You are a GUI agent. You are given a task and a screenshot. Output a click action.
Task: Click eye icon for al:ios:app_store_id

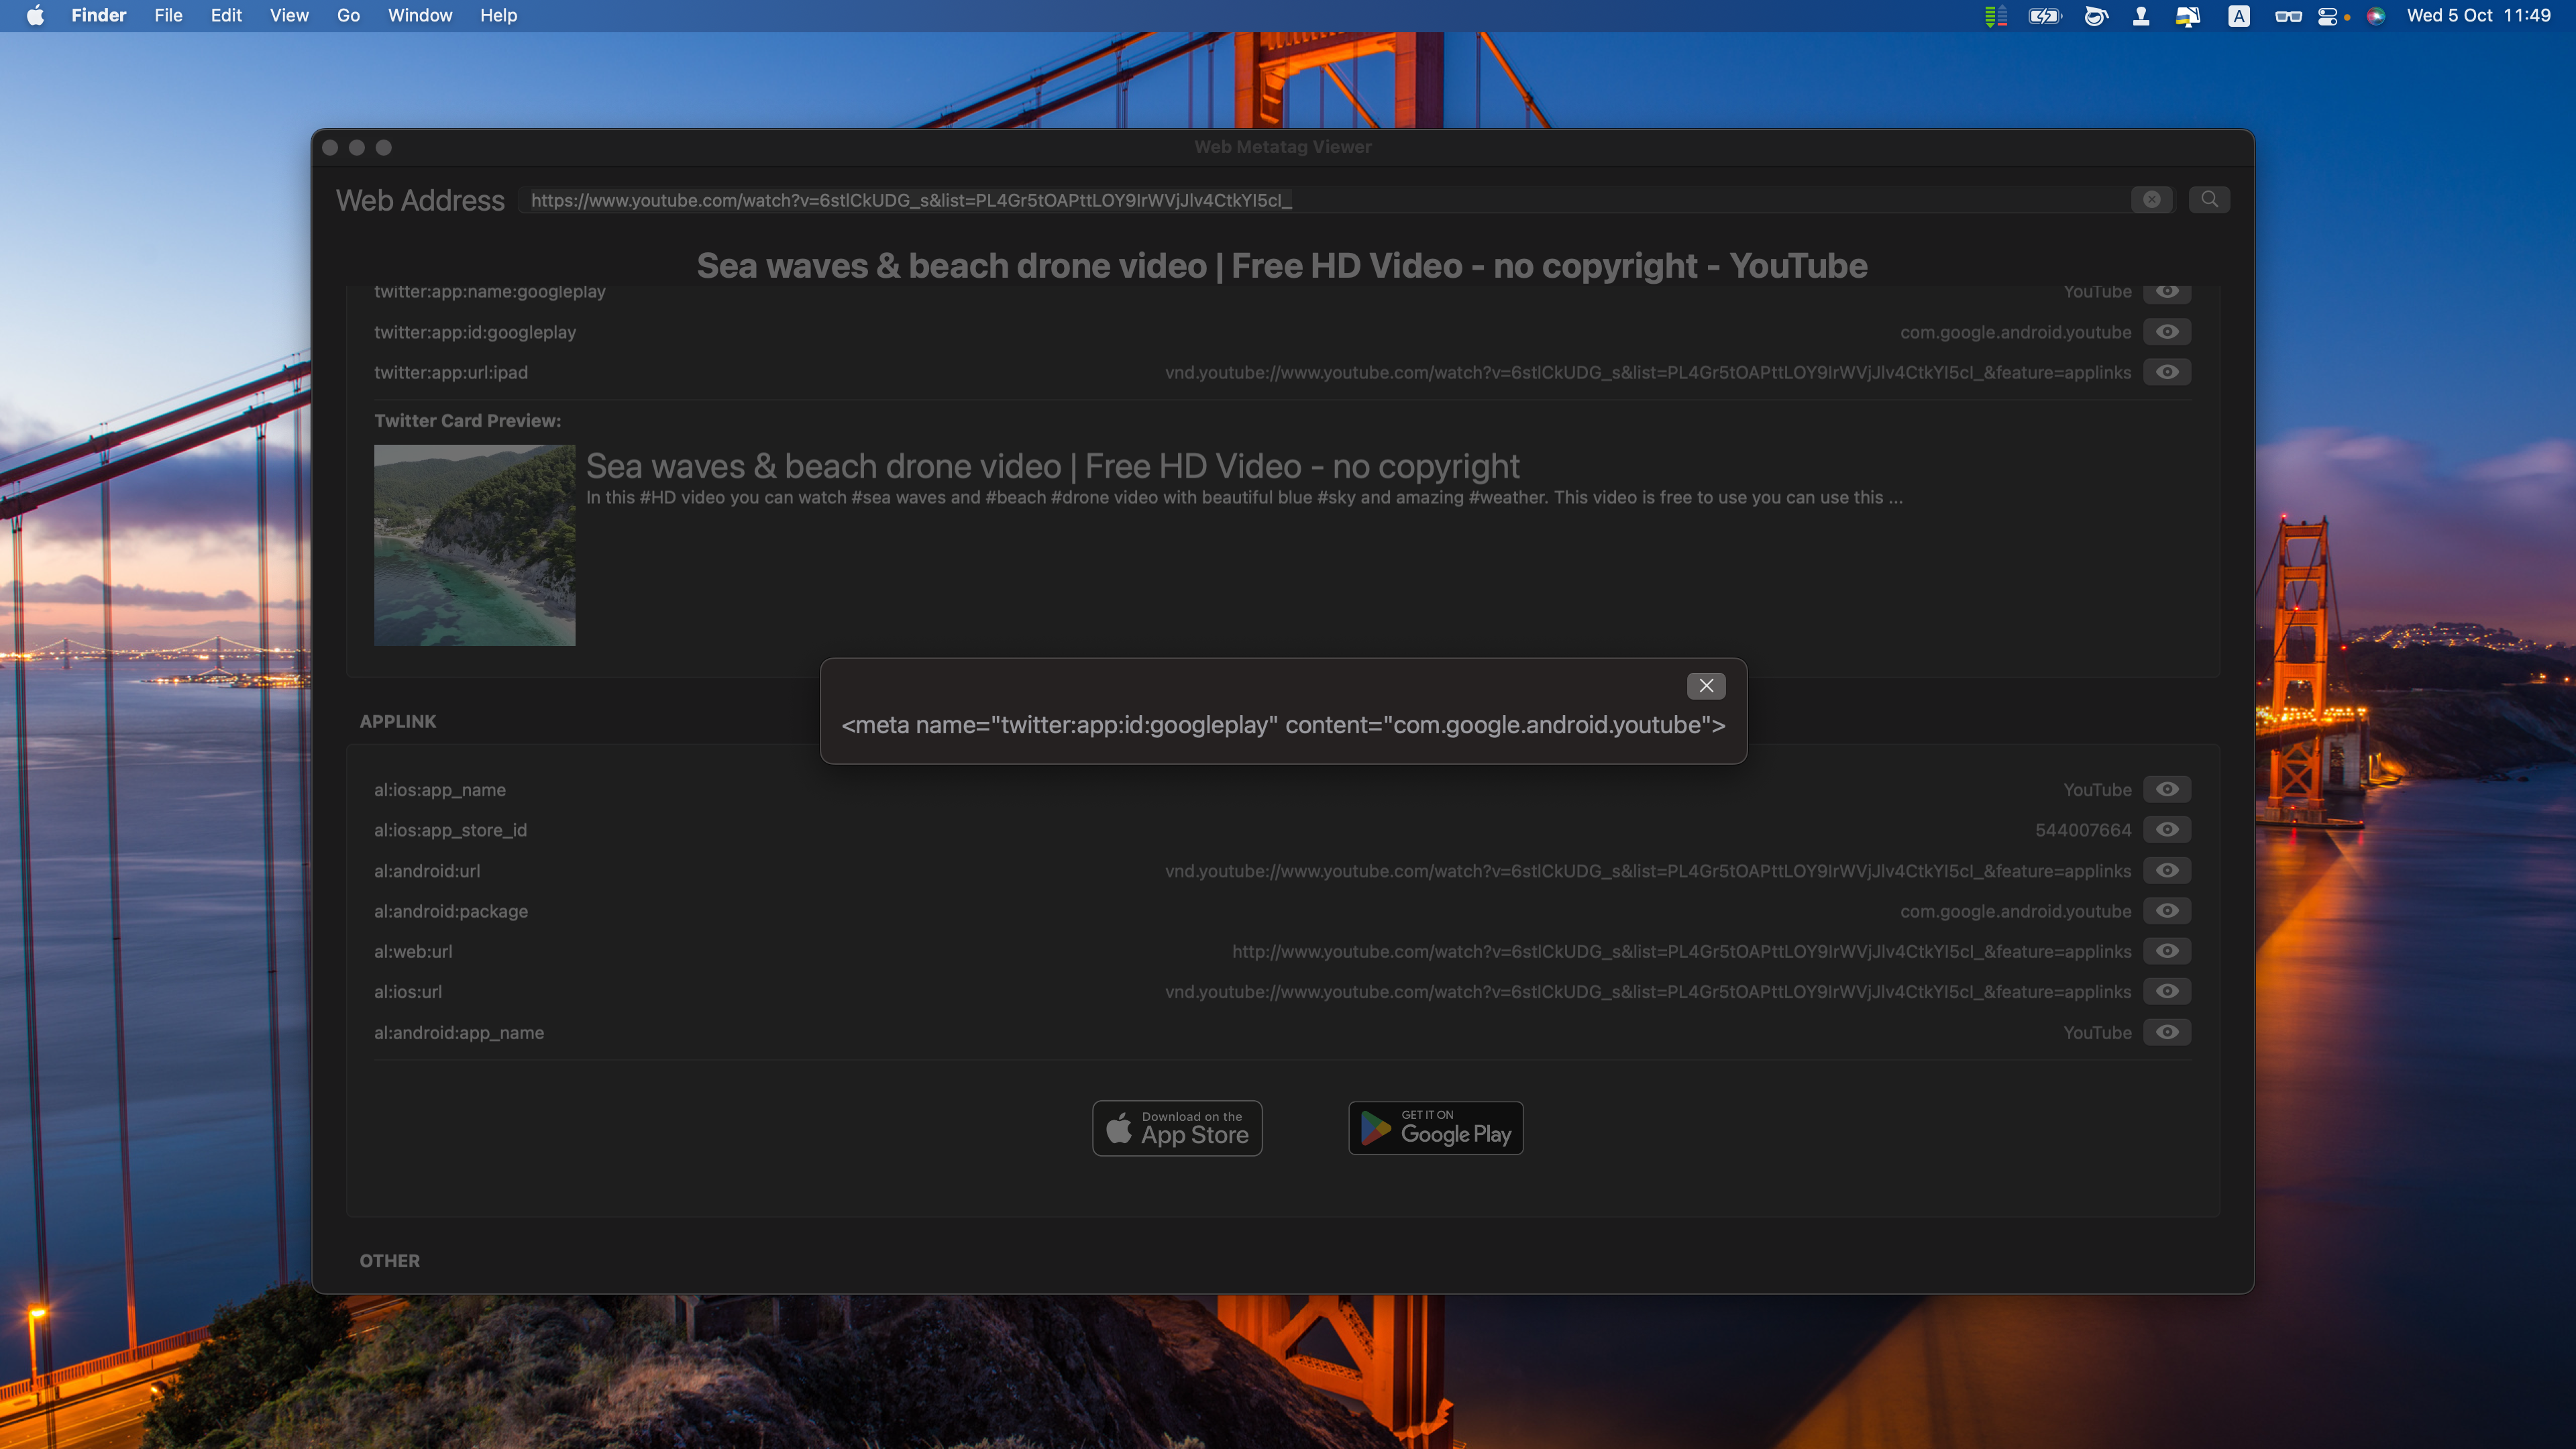pos(2167,830)
